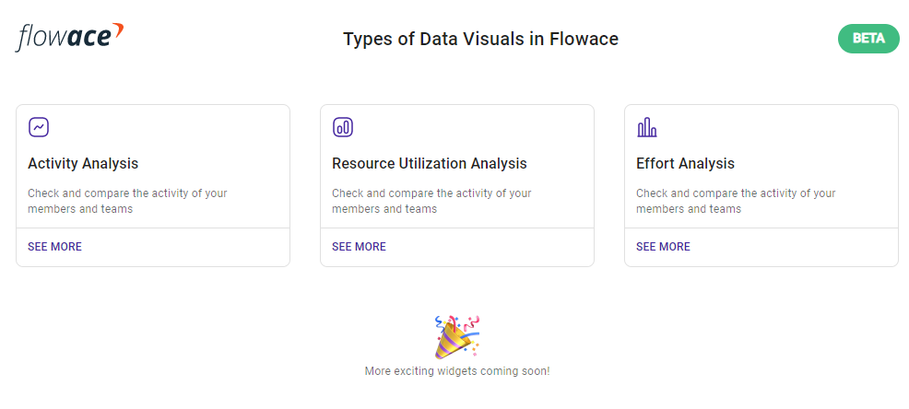Image resolution: width=909 pixels, height=409 pixels.
Task: Click the Types of Data Visuals in Flowace heading
Action: tap(480, 39)
